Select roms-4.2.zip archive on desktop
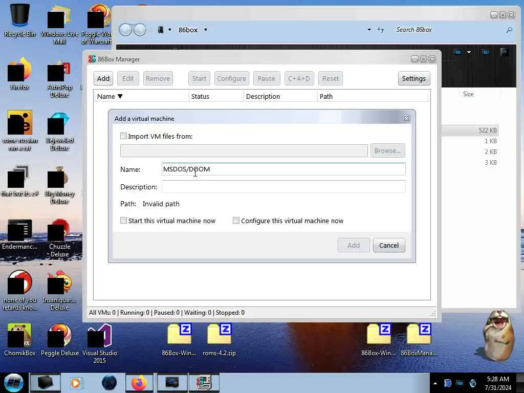 (219, 340)
